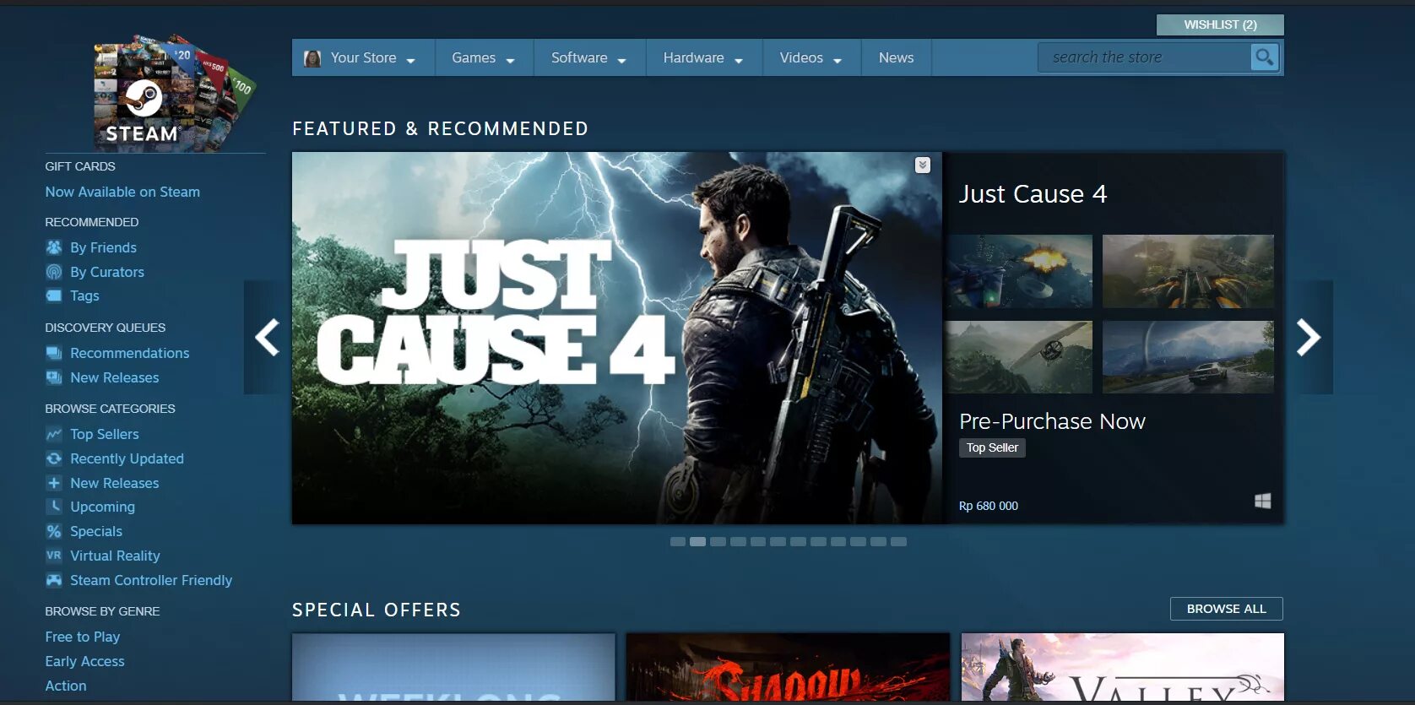This screenshot has height=705, width=1415.
Task: Click the Pre-Purchase Now text
Action: click(1052, 421)
